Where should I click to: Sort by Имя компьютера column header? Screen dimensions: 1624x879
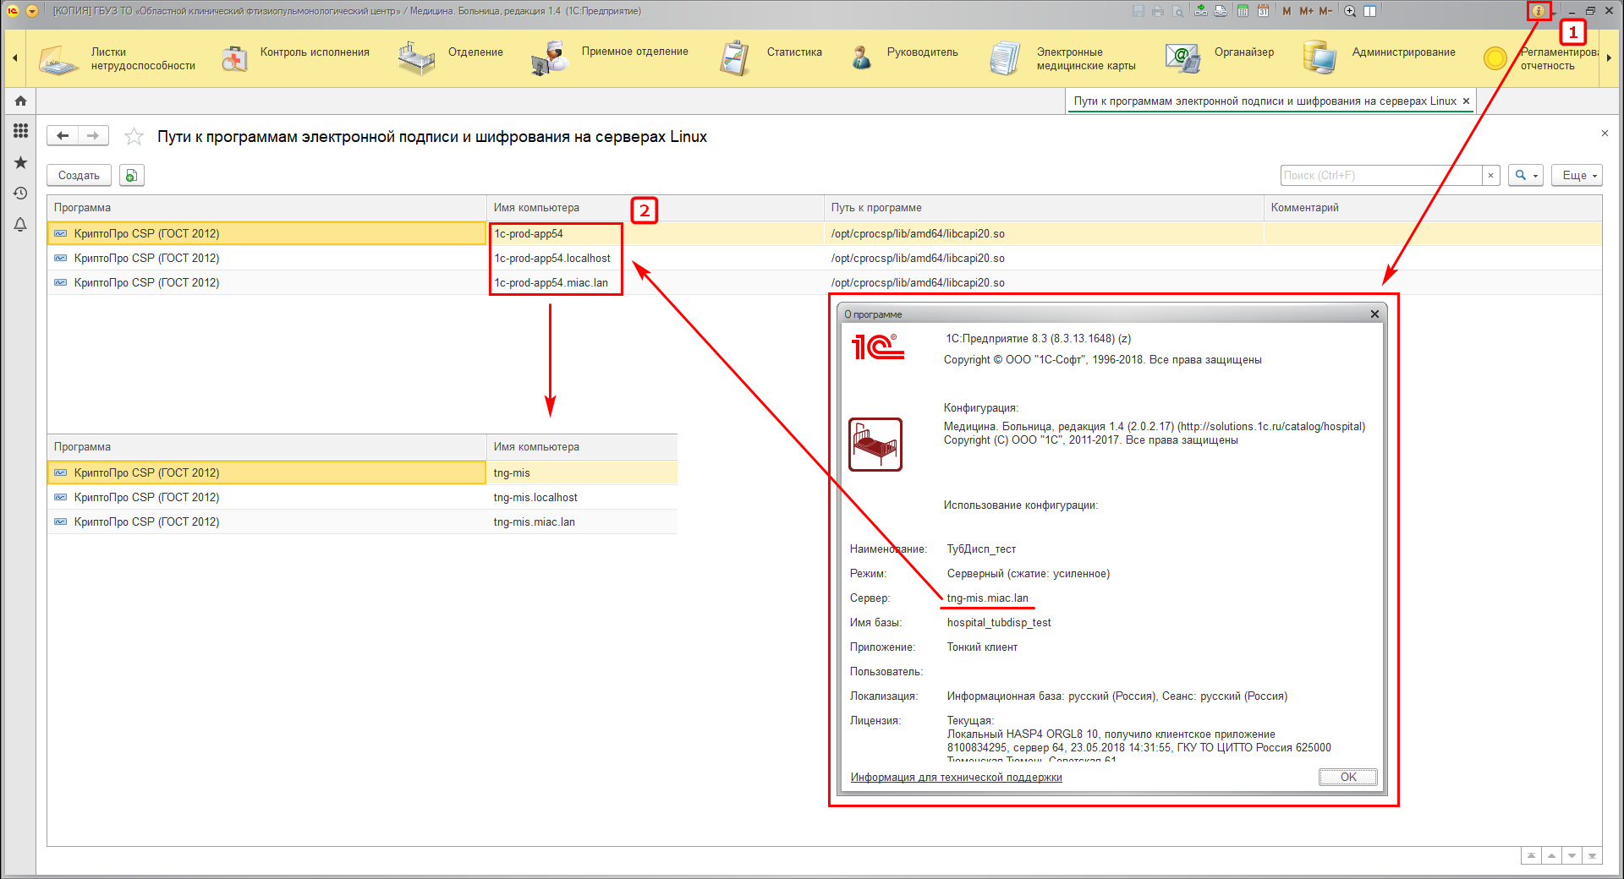[656, 208]
